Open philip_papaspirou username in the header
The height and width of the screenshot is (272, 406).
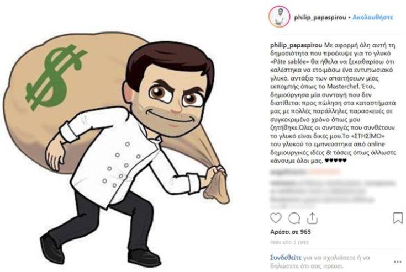point(320,17)
